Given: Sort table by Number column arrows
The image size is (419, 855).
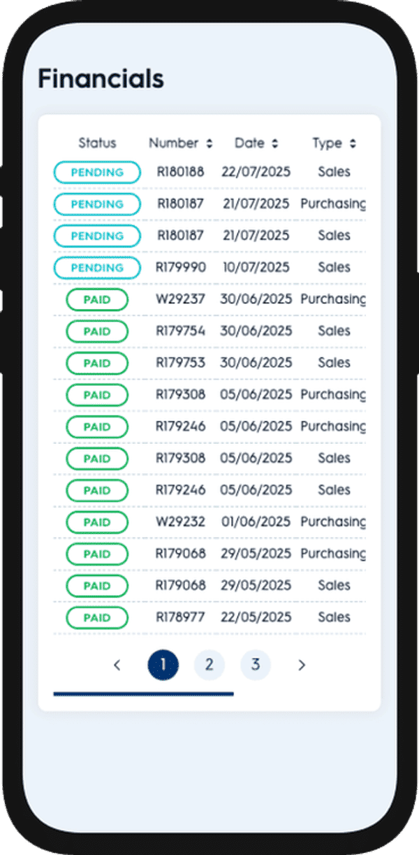Looking at the screenshot, I should 209,144.
